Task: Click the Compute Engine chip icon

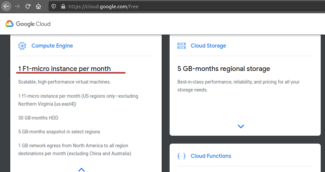Action: point(22,46)
